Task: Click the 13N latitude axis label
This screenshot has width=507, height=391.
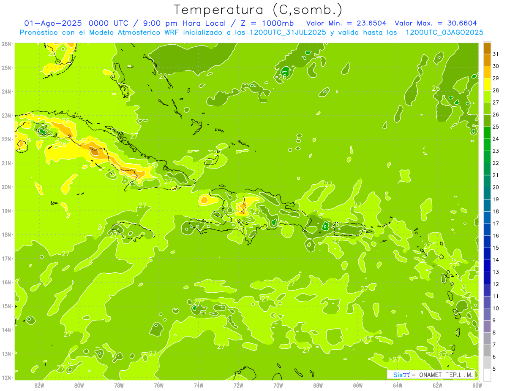Action: (x=6, y=353)
